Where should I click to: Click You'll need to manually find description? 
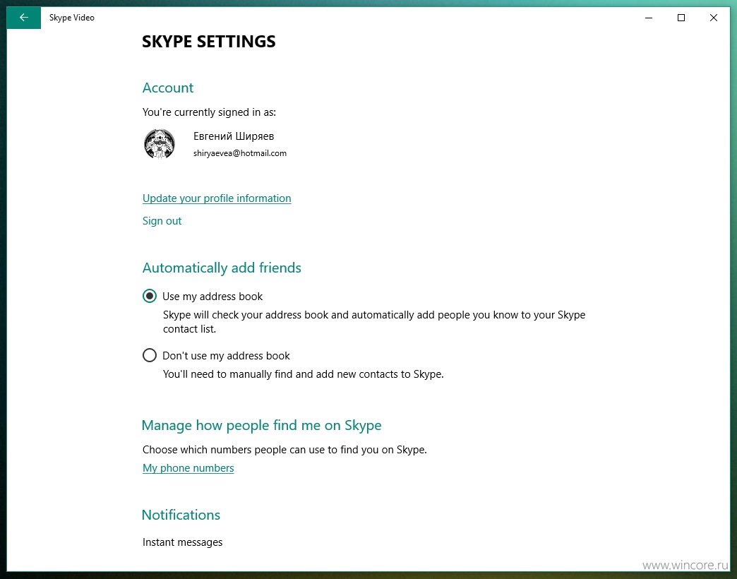pos(303,374)
